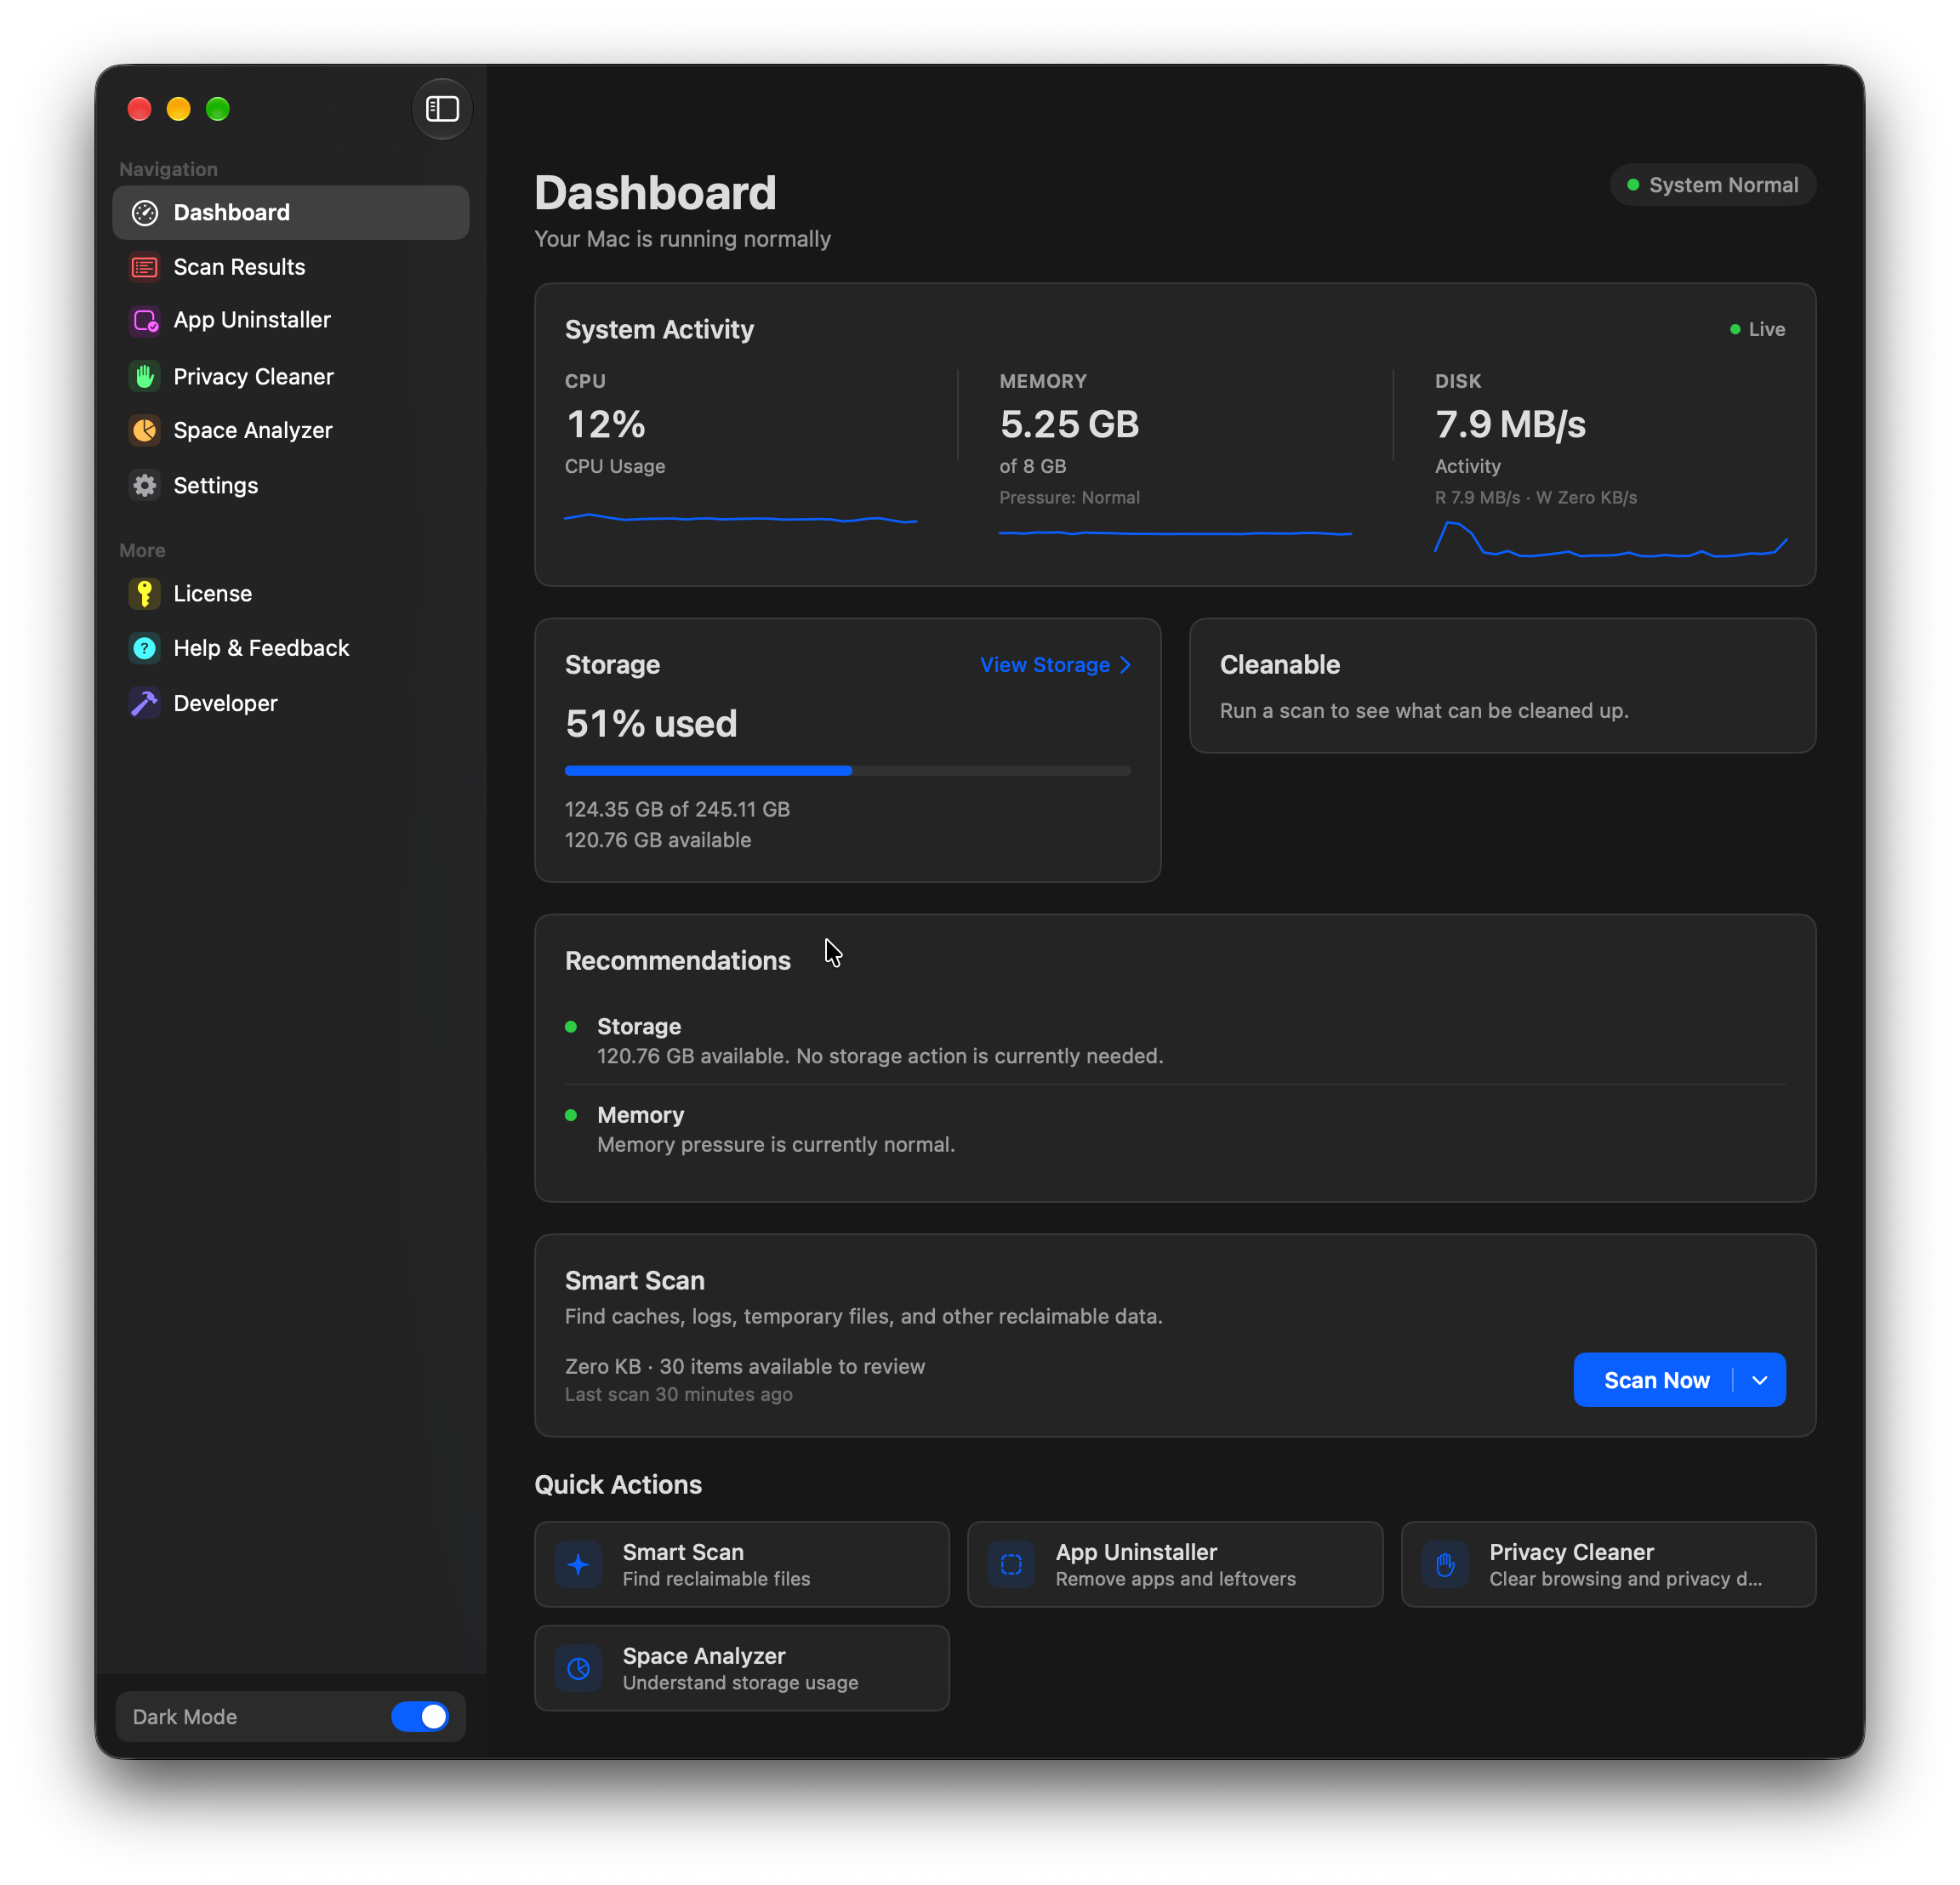Click the Privacy Cleaner hand icon in sidebar
Viewport: 1960px width, 1885px height.
click(145, 376)
